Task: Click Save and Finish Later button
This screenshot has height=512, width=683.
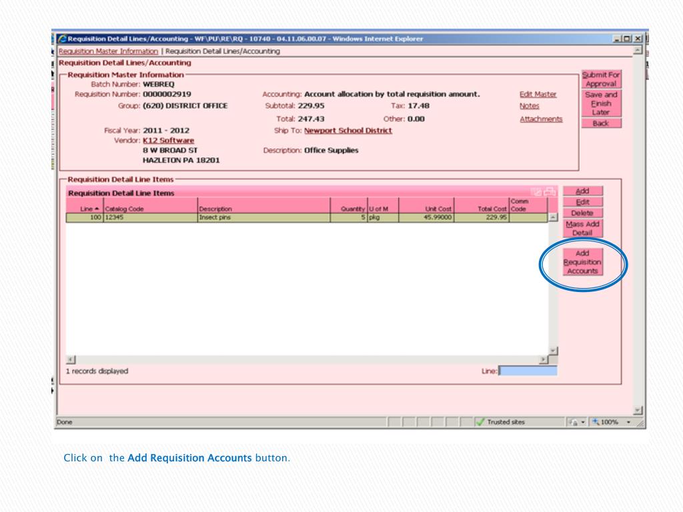Action: pos(601,103)
